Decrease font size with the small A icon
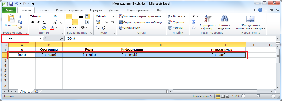Viewport: 282px width, 101px height. pos(61,22)
